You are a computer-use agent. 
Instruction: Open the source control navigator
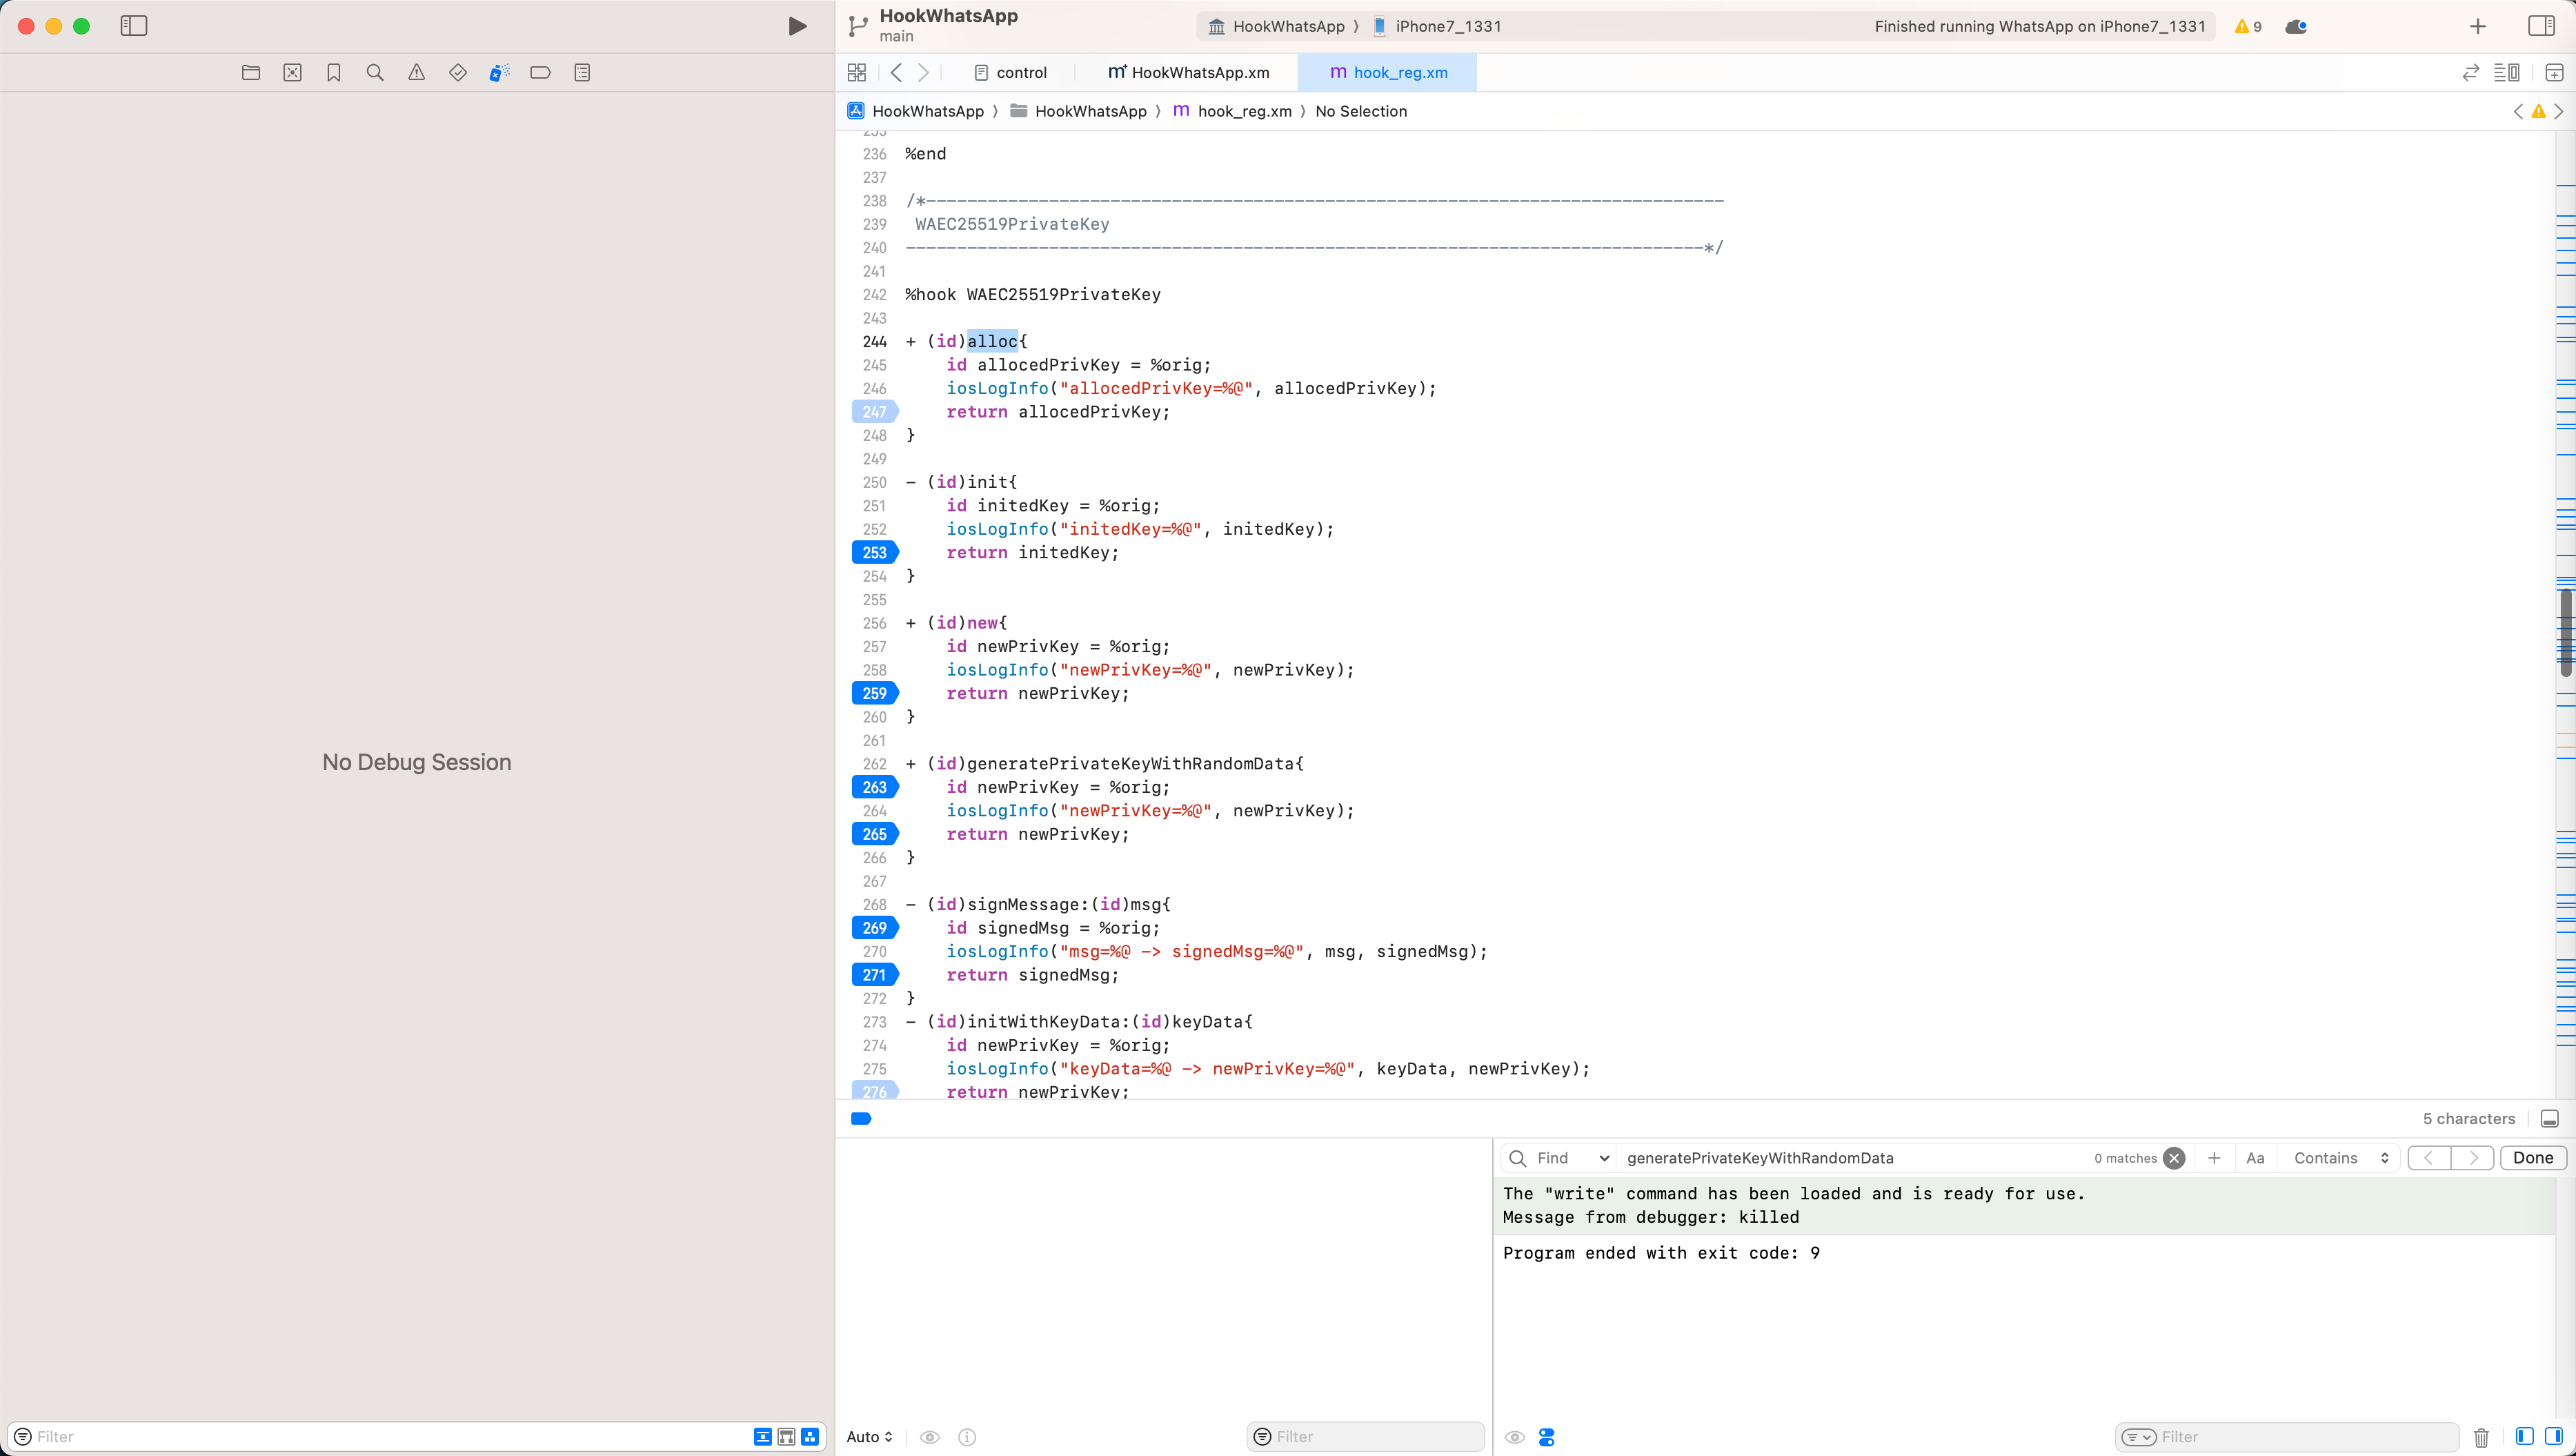pos(292,72)
